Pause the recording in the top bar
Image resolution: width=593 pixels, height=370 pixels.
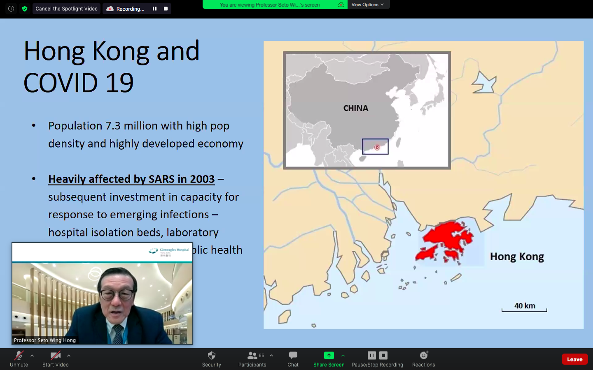coord(155,9)
